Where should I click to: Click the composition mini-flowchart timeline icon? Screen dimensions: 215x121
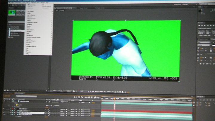click(x=75, y=97)
